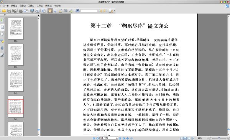The width and height of the screenshot is (230, 140).
Task: Open the 视图 (View) menu
Action: coord(23,6)
